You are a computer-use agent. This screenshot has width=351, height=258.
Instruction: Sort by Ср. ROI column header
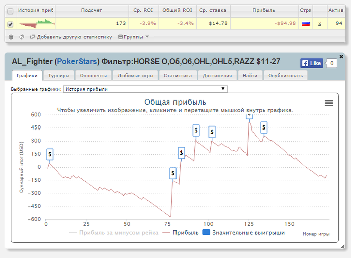tap(143, 10)
